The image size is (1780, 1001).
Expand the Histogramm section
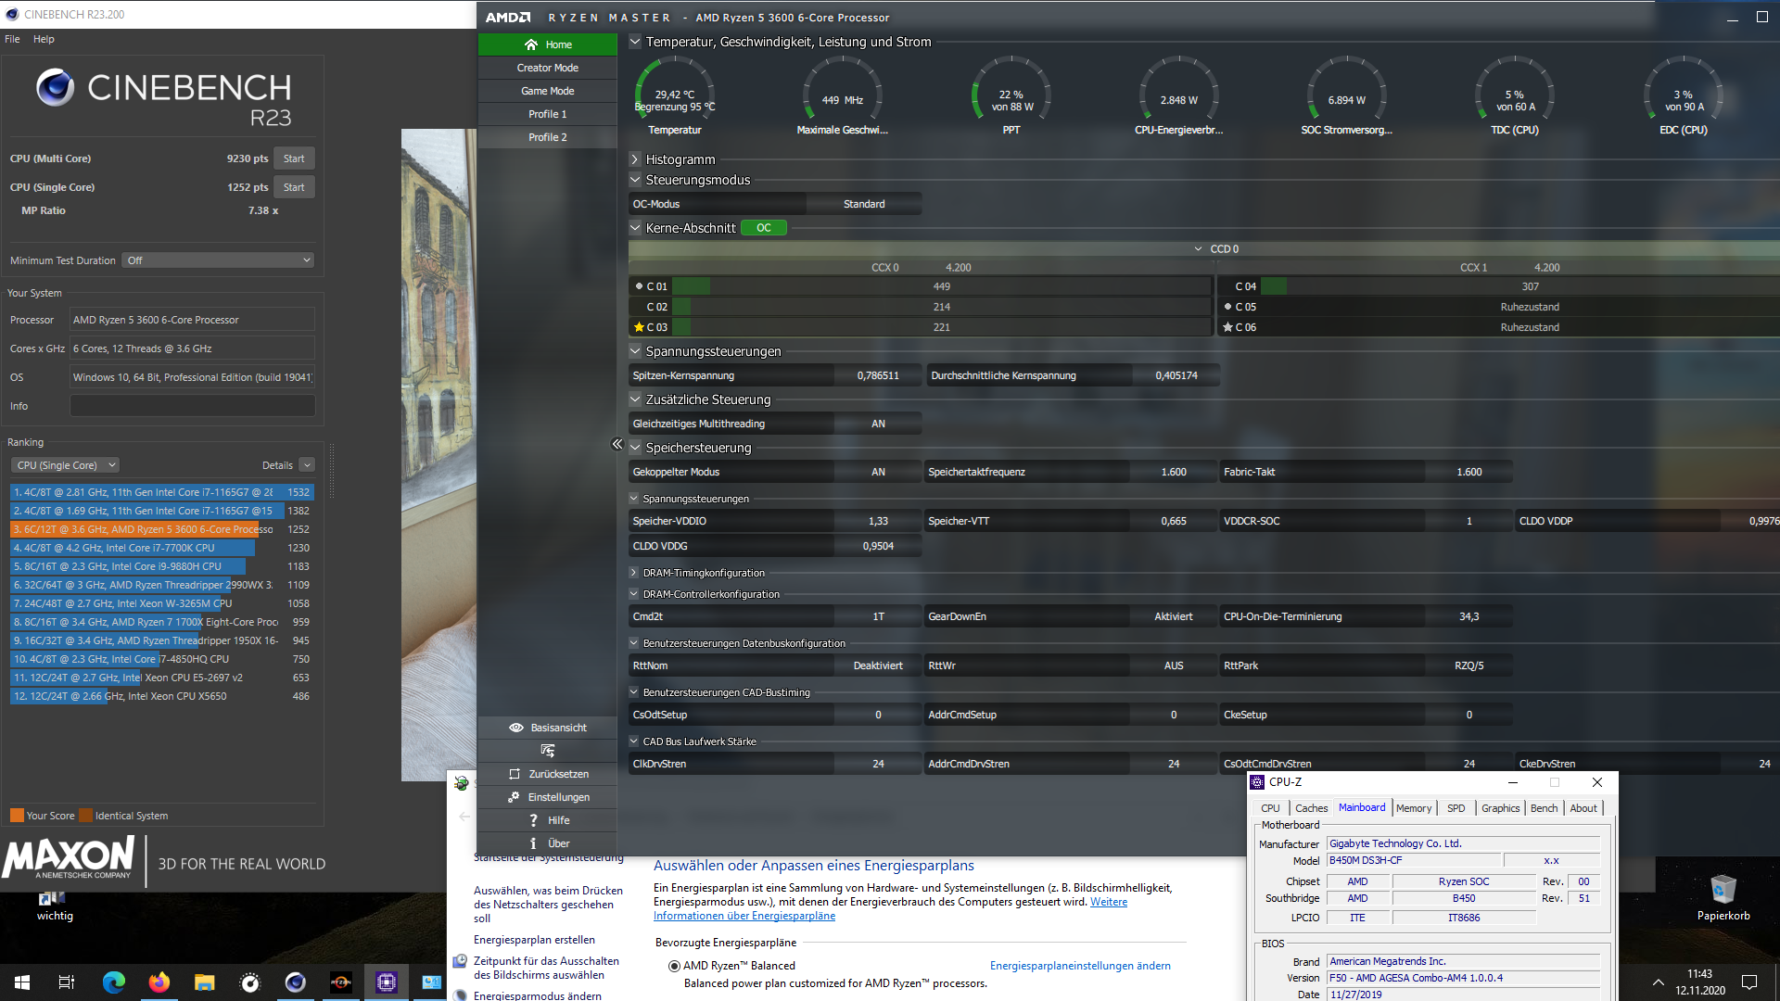pos(635,159)
